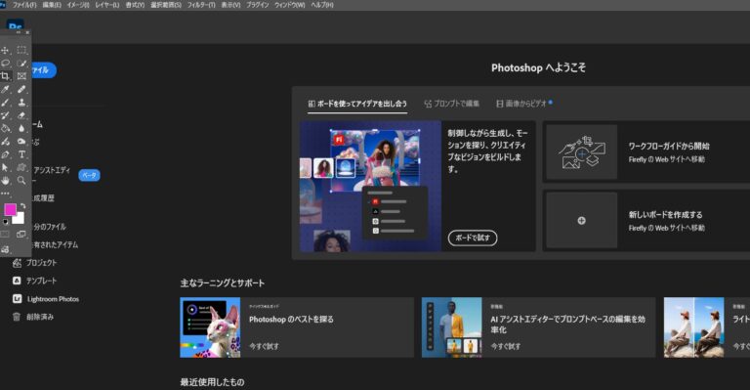The image size is (750, 390).
Task: Reset to default black and white colors
Action: [5, 222]
